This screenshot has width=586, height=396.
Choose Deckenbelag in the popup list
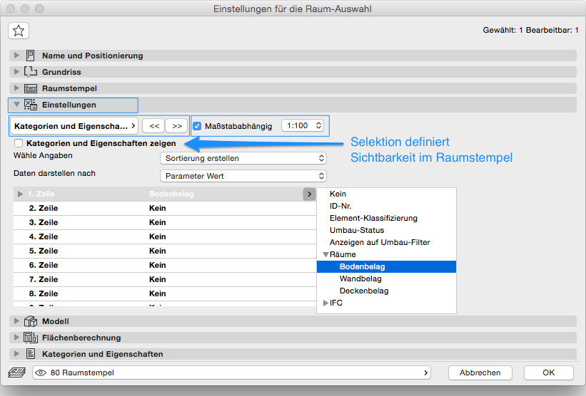click(x=364, y=291)
